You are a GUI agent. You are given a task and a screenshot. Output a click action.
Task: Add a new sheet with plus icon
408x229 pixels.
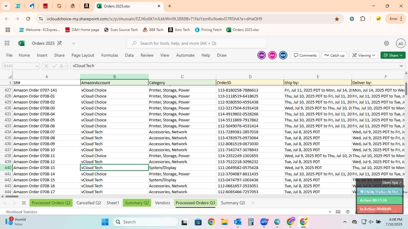pos(253,203)
